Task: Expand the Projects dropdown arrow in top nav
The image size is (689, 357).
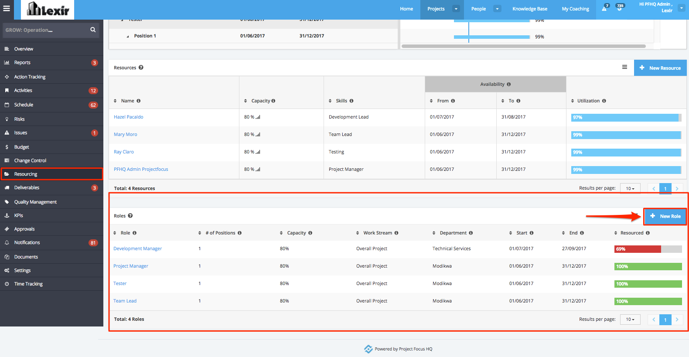Action: [456, 9]
